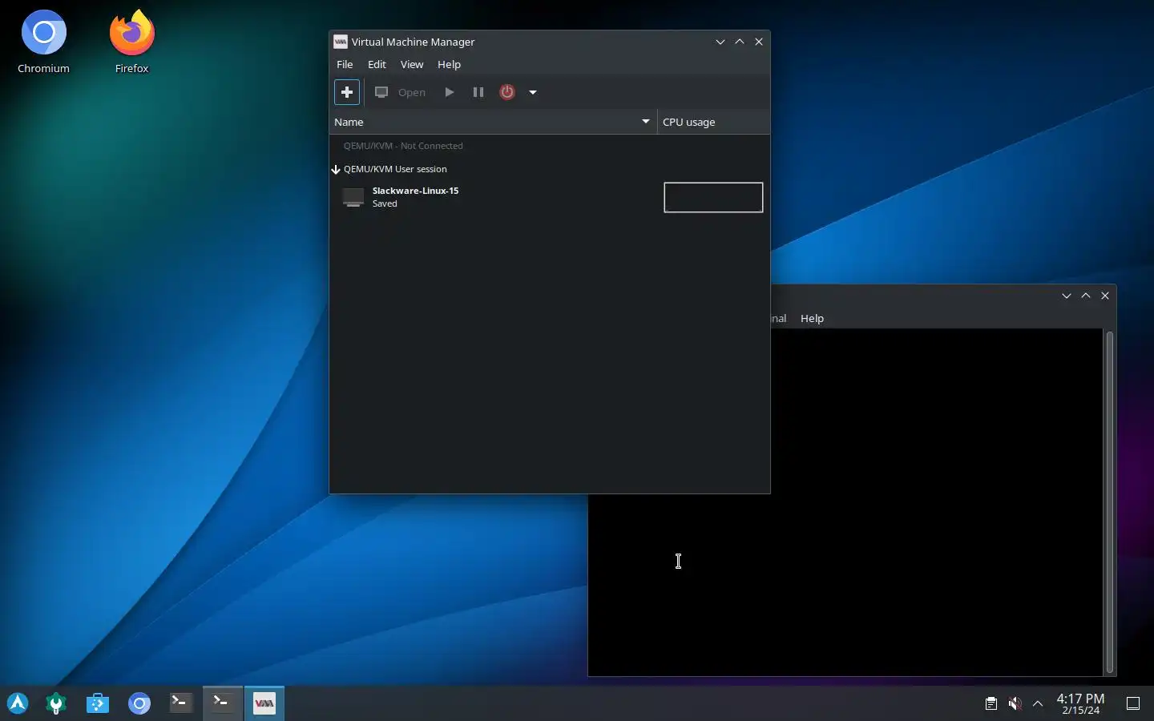
Task: Open the first terminal icon in taskbar
Action: [x=181, y=703]
